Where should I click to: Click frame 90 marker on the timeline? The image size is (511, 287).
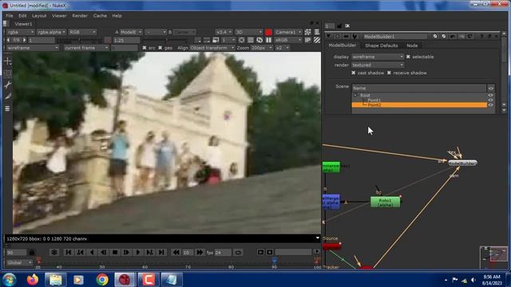pyautogui.click(x=274, y=261)
